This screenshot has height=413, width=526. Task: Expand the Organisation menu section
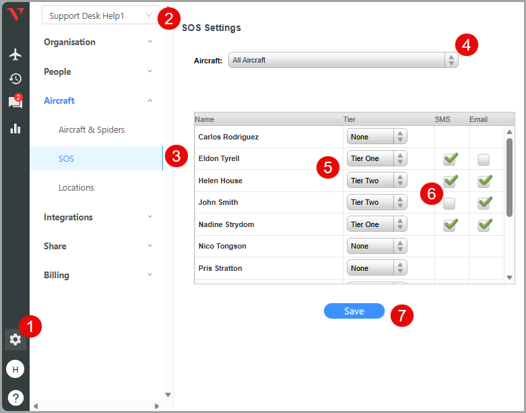[98, 42]
